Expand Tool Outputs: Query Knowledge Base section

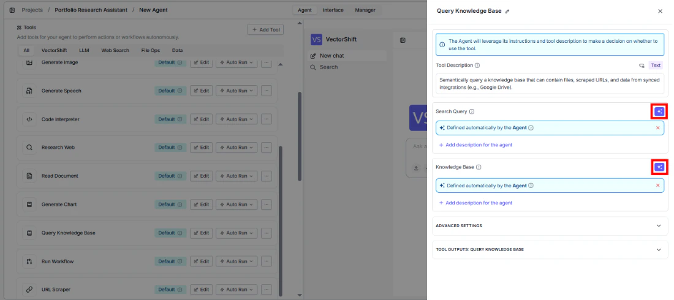[x=550, y=250]
